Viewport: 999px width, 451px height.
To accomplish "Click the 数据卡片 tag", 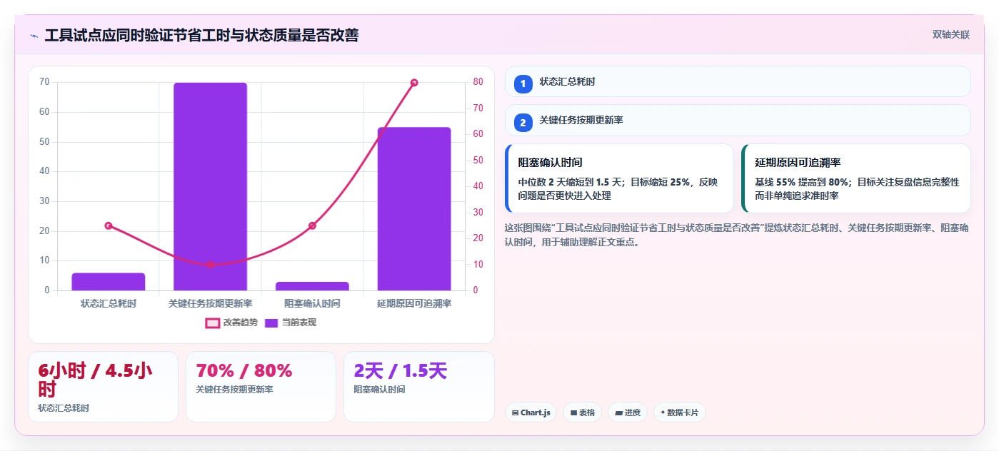I will coord(680,412).
